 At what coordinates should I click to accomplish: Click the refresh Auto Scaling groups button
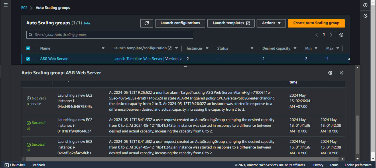pos(147,23)
